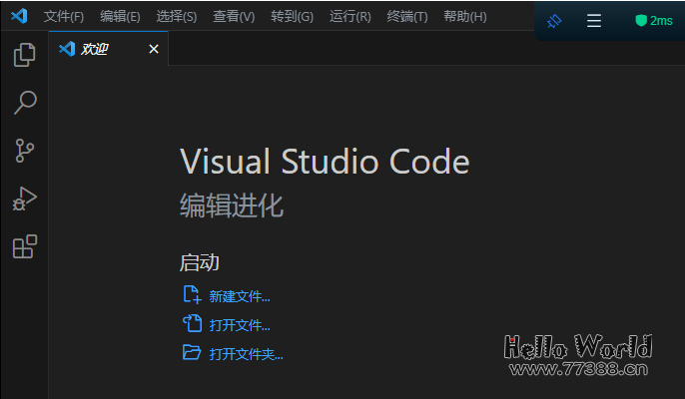Click the open file icon beside 打开文件
The image size is (685, 399).
(x=192, y=323)
